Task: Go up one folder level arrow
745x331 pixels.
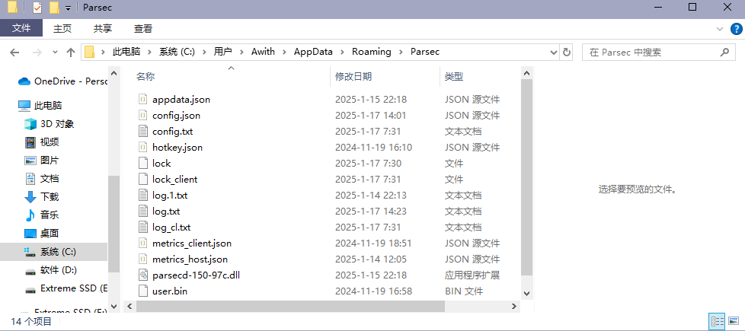Action: 71,53
